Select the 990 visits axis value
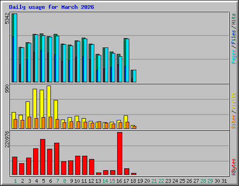This screenshot has height=186, width=239. [7, 89]
